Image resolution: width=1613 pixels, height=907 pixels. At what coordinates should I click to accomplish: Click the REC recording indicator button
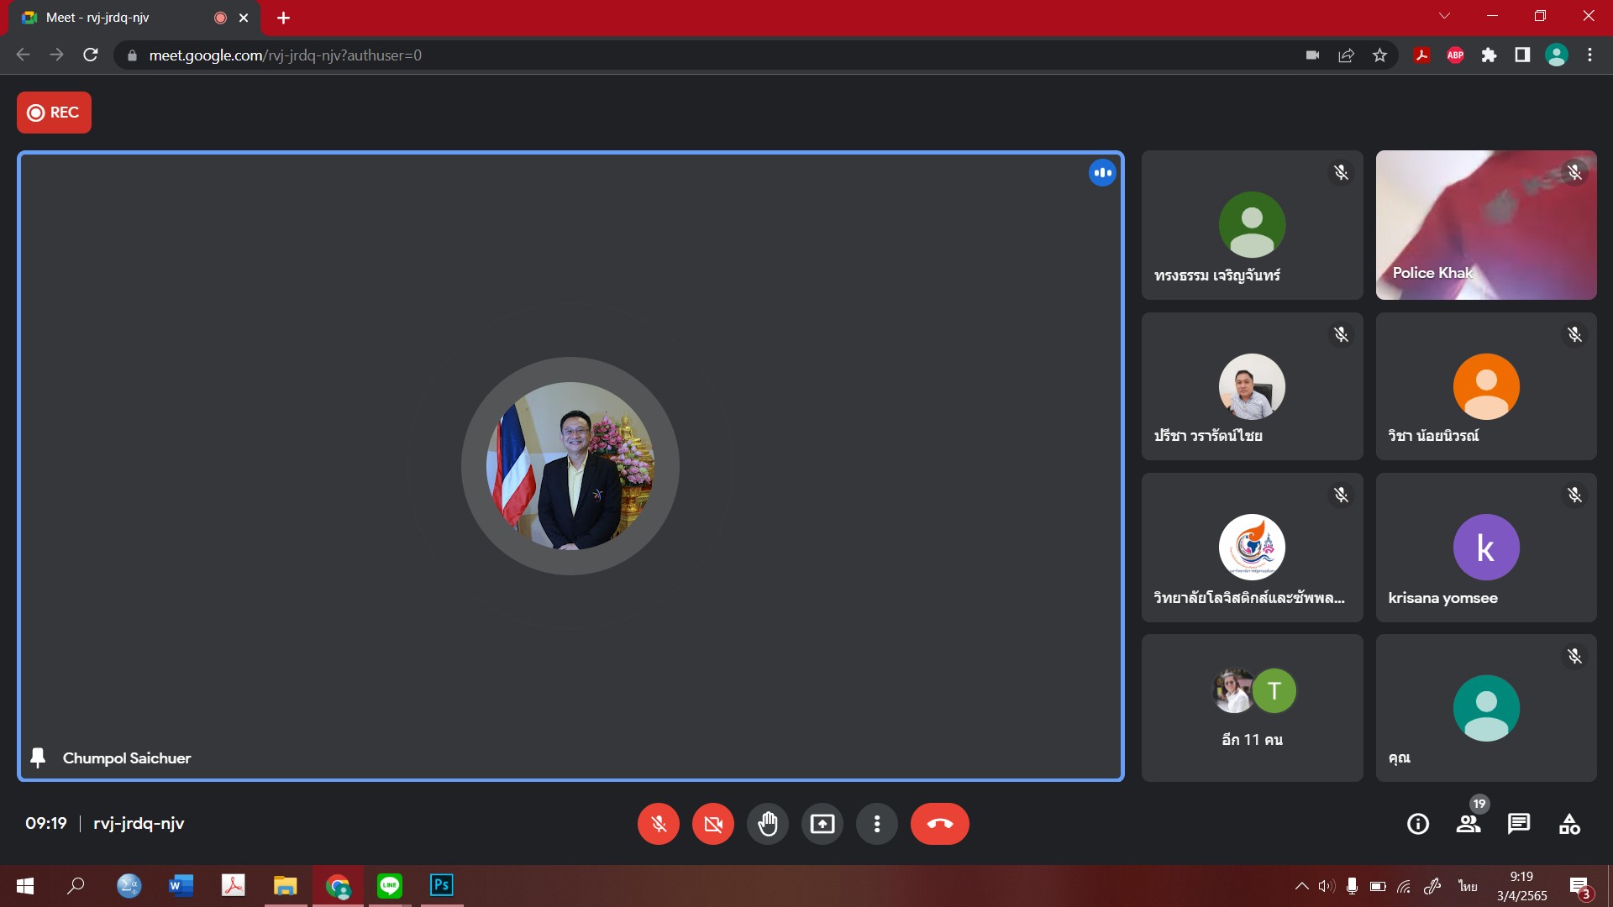pyautogui.click(x=54, y=113)
